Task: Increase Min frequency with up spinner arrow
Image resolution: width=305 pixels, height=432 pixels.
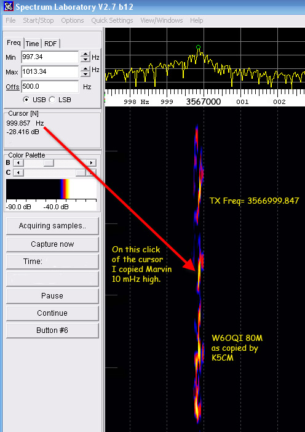Action: pos(85,54)
